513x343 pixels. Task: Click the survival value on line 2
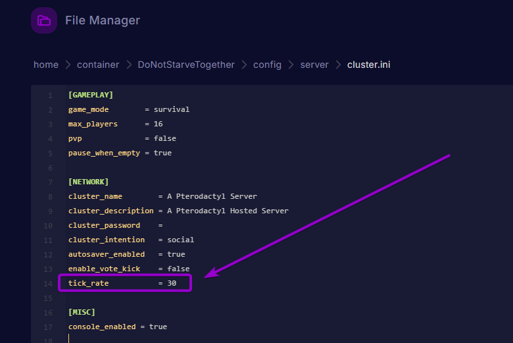point(172,109)
